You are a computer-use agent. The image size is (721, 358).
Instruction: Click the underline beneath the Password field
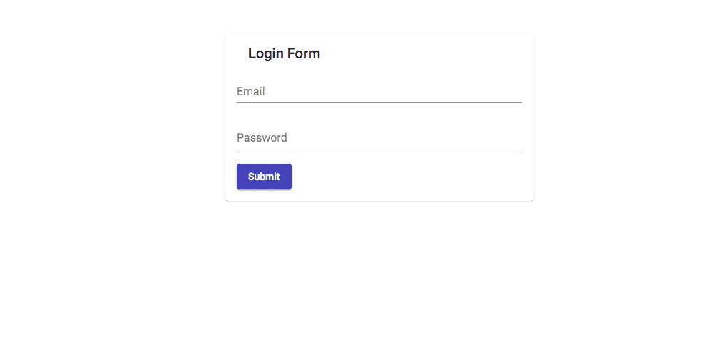click(x=379, y=149)
